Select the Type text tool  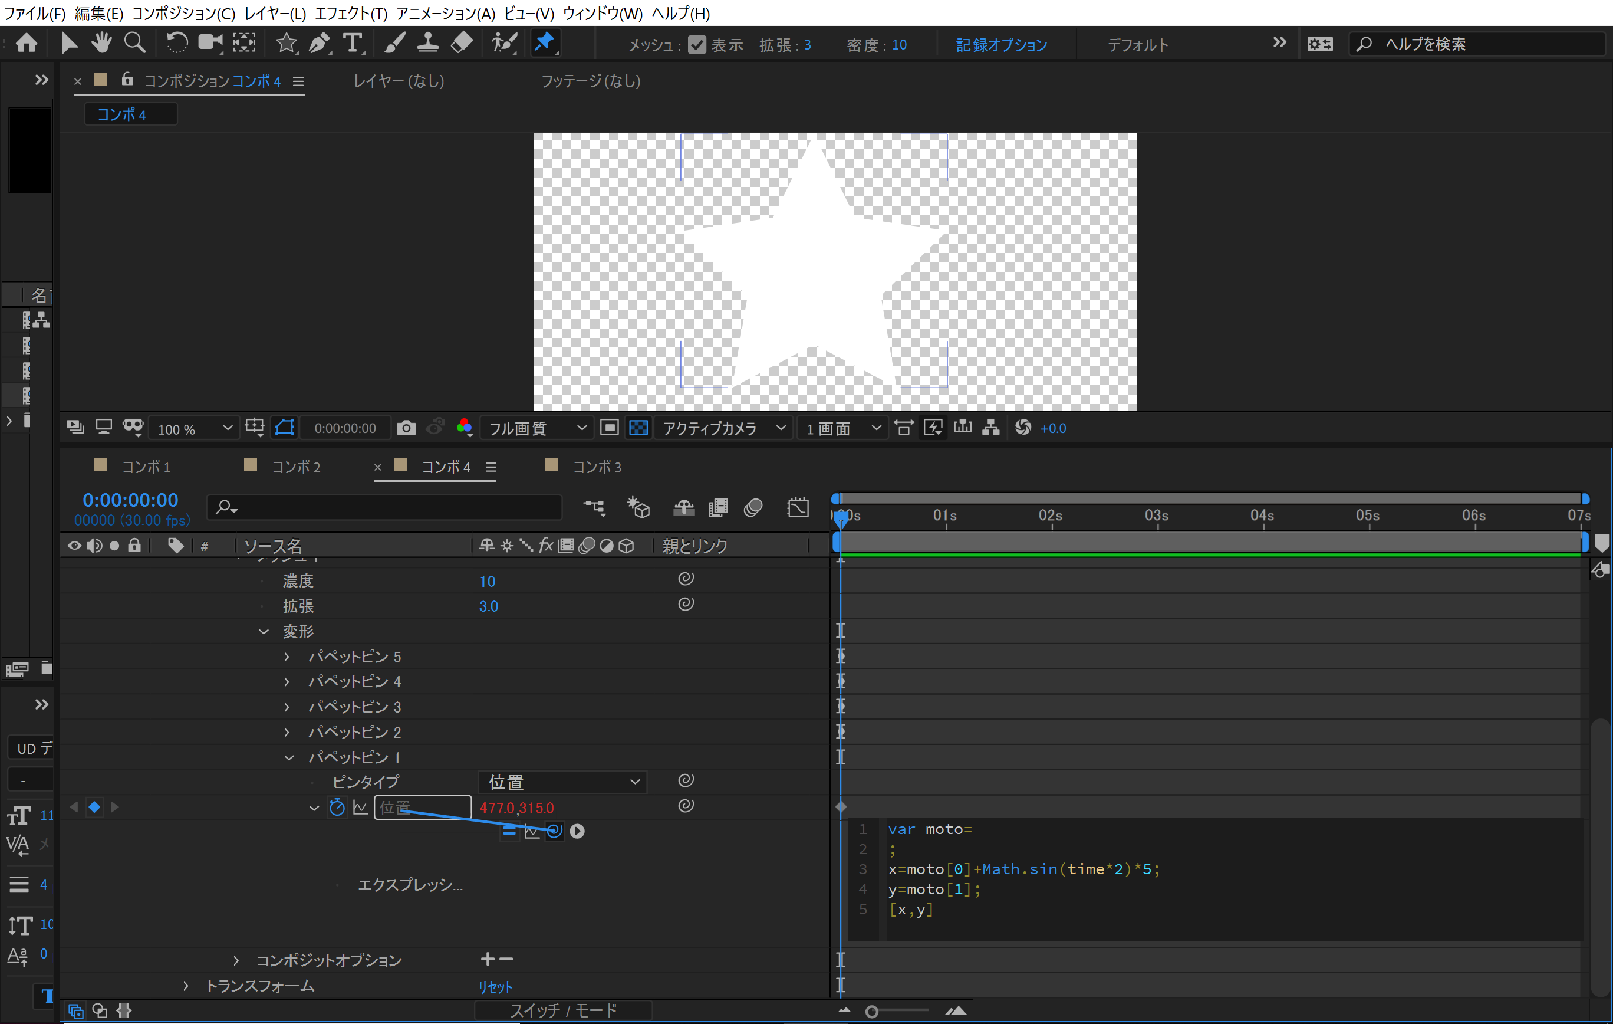coord(353,44)
